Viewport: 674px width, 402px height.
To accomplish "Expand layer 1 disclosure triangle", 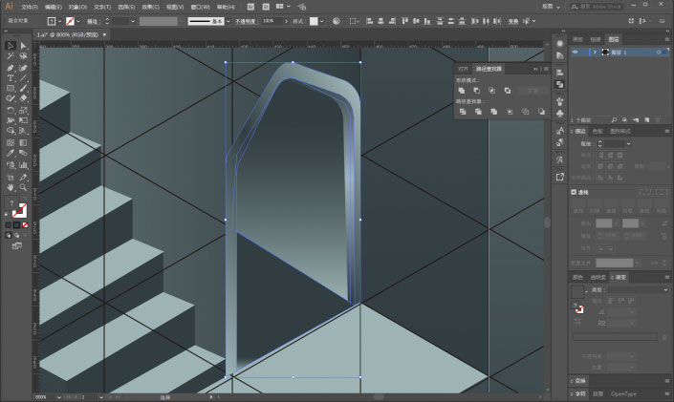I will (595, 52).
